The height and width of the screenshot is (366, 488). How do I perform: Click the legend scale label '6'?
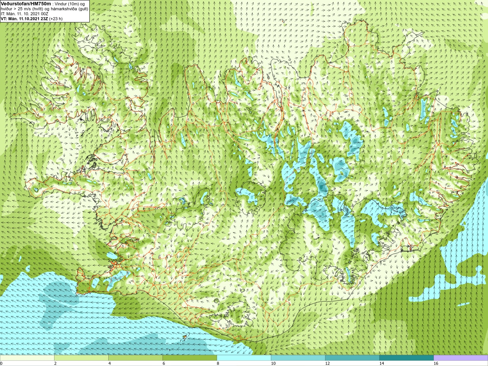pos(164,363)
